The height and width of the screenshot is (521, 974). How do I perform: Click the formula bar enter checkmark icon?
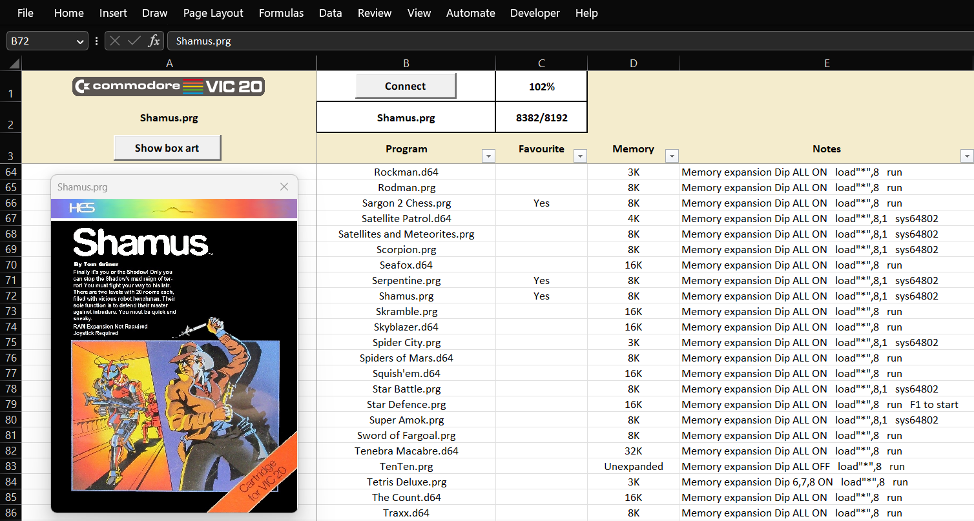tap(134, 41)
